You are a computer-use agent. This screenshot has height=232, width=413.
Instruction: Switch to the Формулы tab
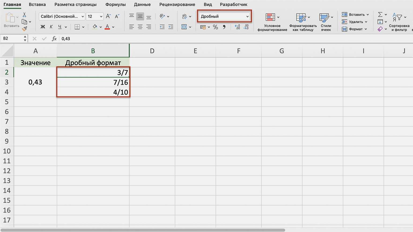tap(115, 5)
